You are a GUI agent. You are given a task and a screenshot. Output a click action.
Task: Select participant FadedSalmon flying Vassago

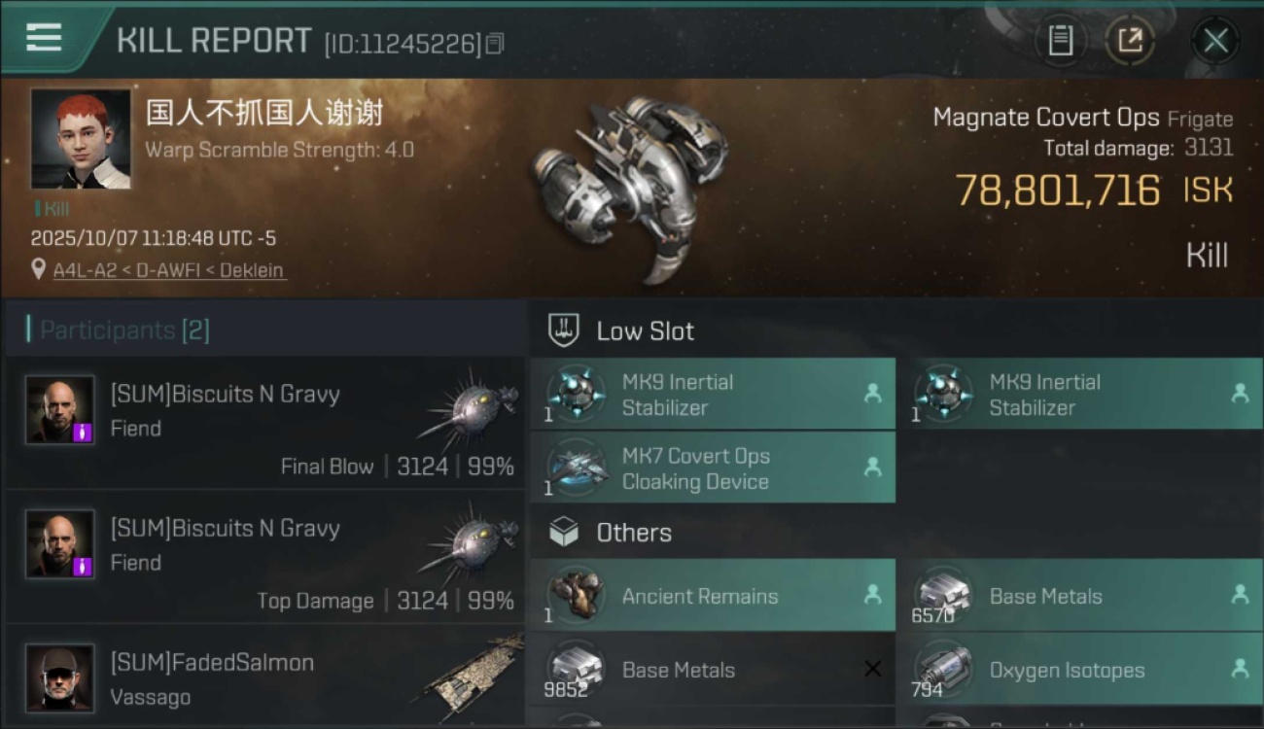click(x=264, y=677)
